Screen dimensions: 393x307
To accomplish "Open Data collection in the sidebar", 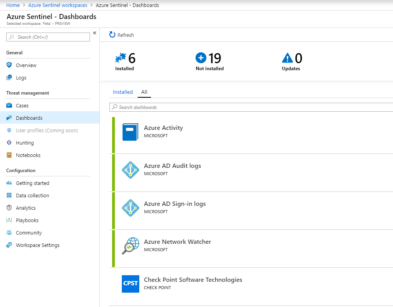I will (x=33, y=195).
